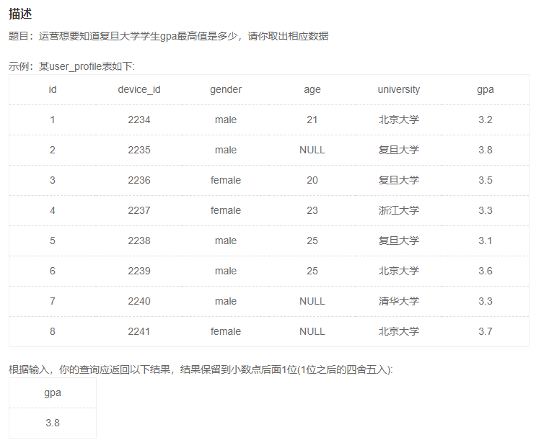This screenshot has width=536, height=440.
Task: Click gender female in row 2237
Action: coord(226,210)
